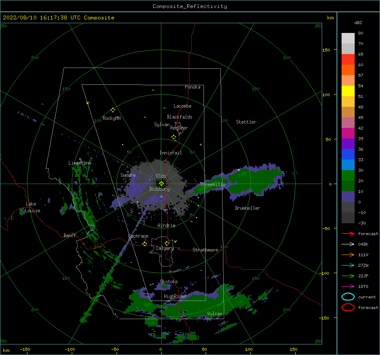
Task: Click the white plus marker in ThreeHills echo
Action: (x=239, y=170)
